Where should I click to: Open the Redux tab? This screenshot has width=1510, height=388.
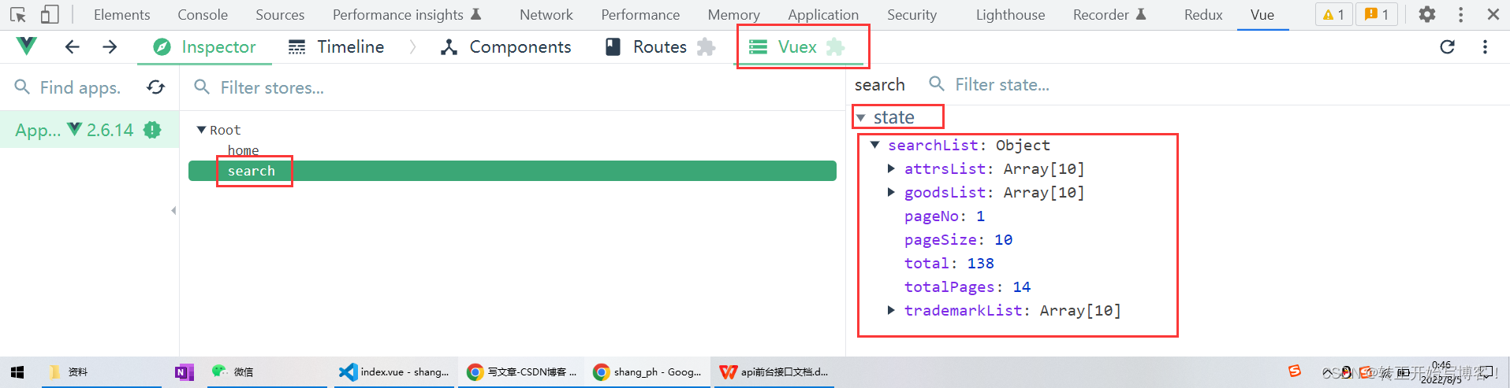[1203, 14]
